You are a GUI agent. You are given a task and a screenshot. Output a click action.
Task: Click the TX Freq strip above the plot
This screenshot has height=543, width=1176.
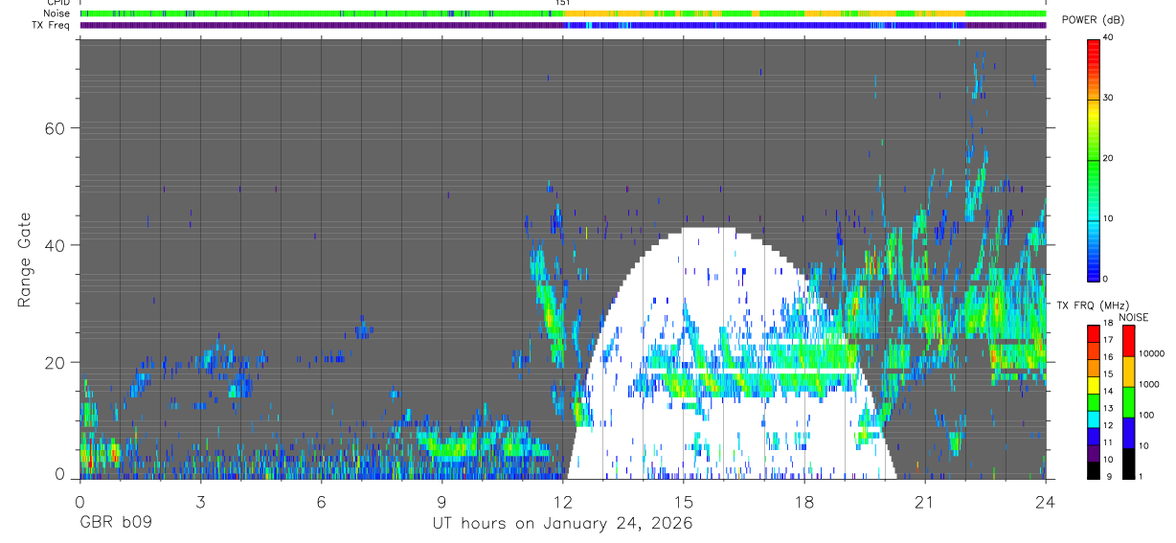(x=562, y=25)
